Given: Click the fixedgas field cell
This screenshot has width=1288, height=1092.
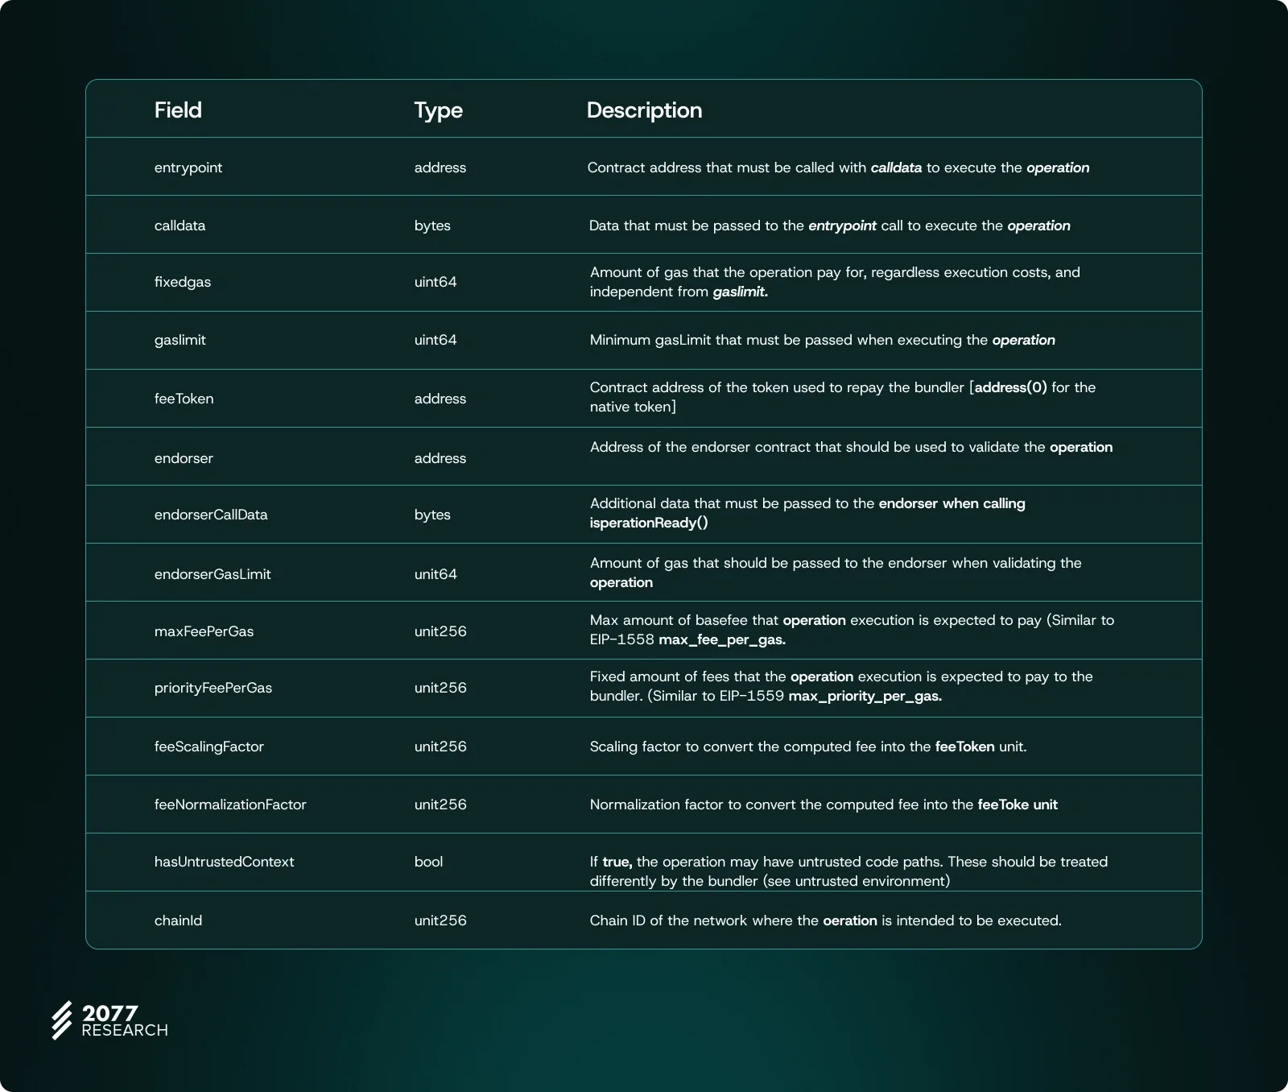Looking at the screenshot, I should click(x=183, y=282).
